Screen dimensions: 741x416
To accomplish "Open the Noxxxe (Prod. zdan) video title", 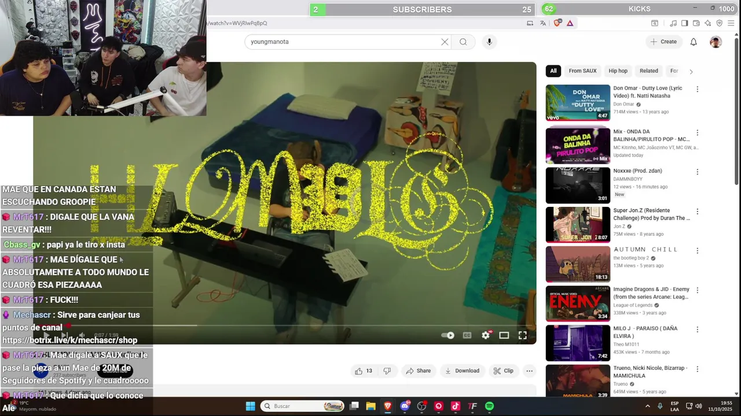I will pos(637,171).
